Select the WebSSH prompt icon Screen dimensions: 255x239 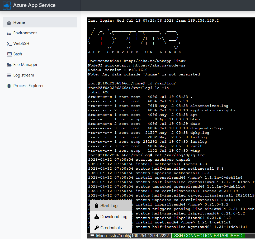tap(9, 44)
